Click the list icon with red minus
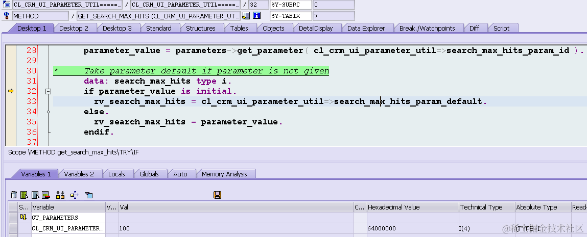 [45, 195]
